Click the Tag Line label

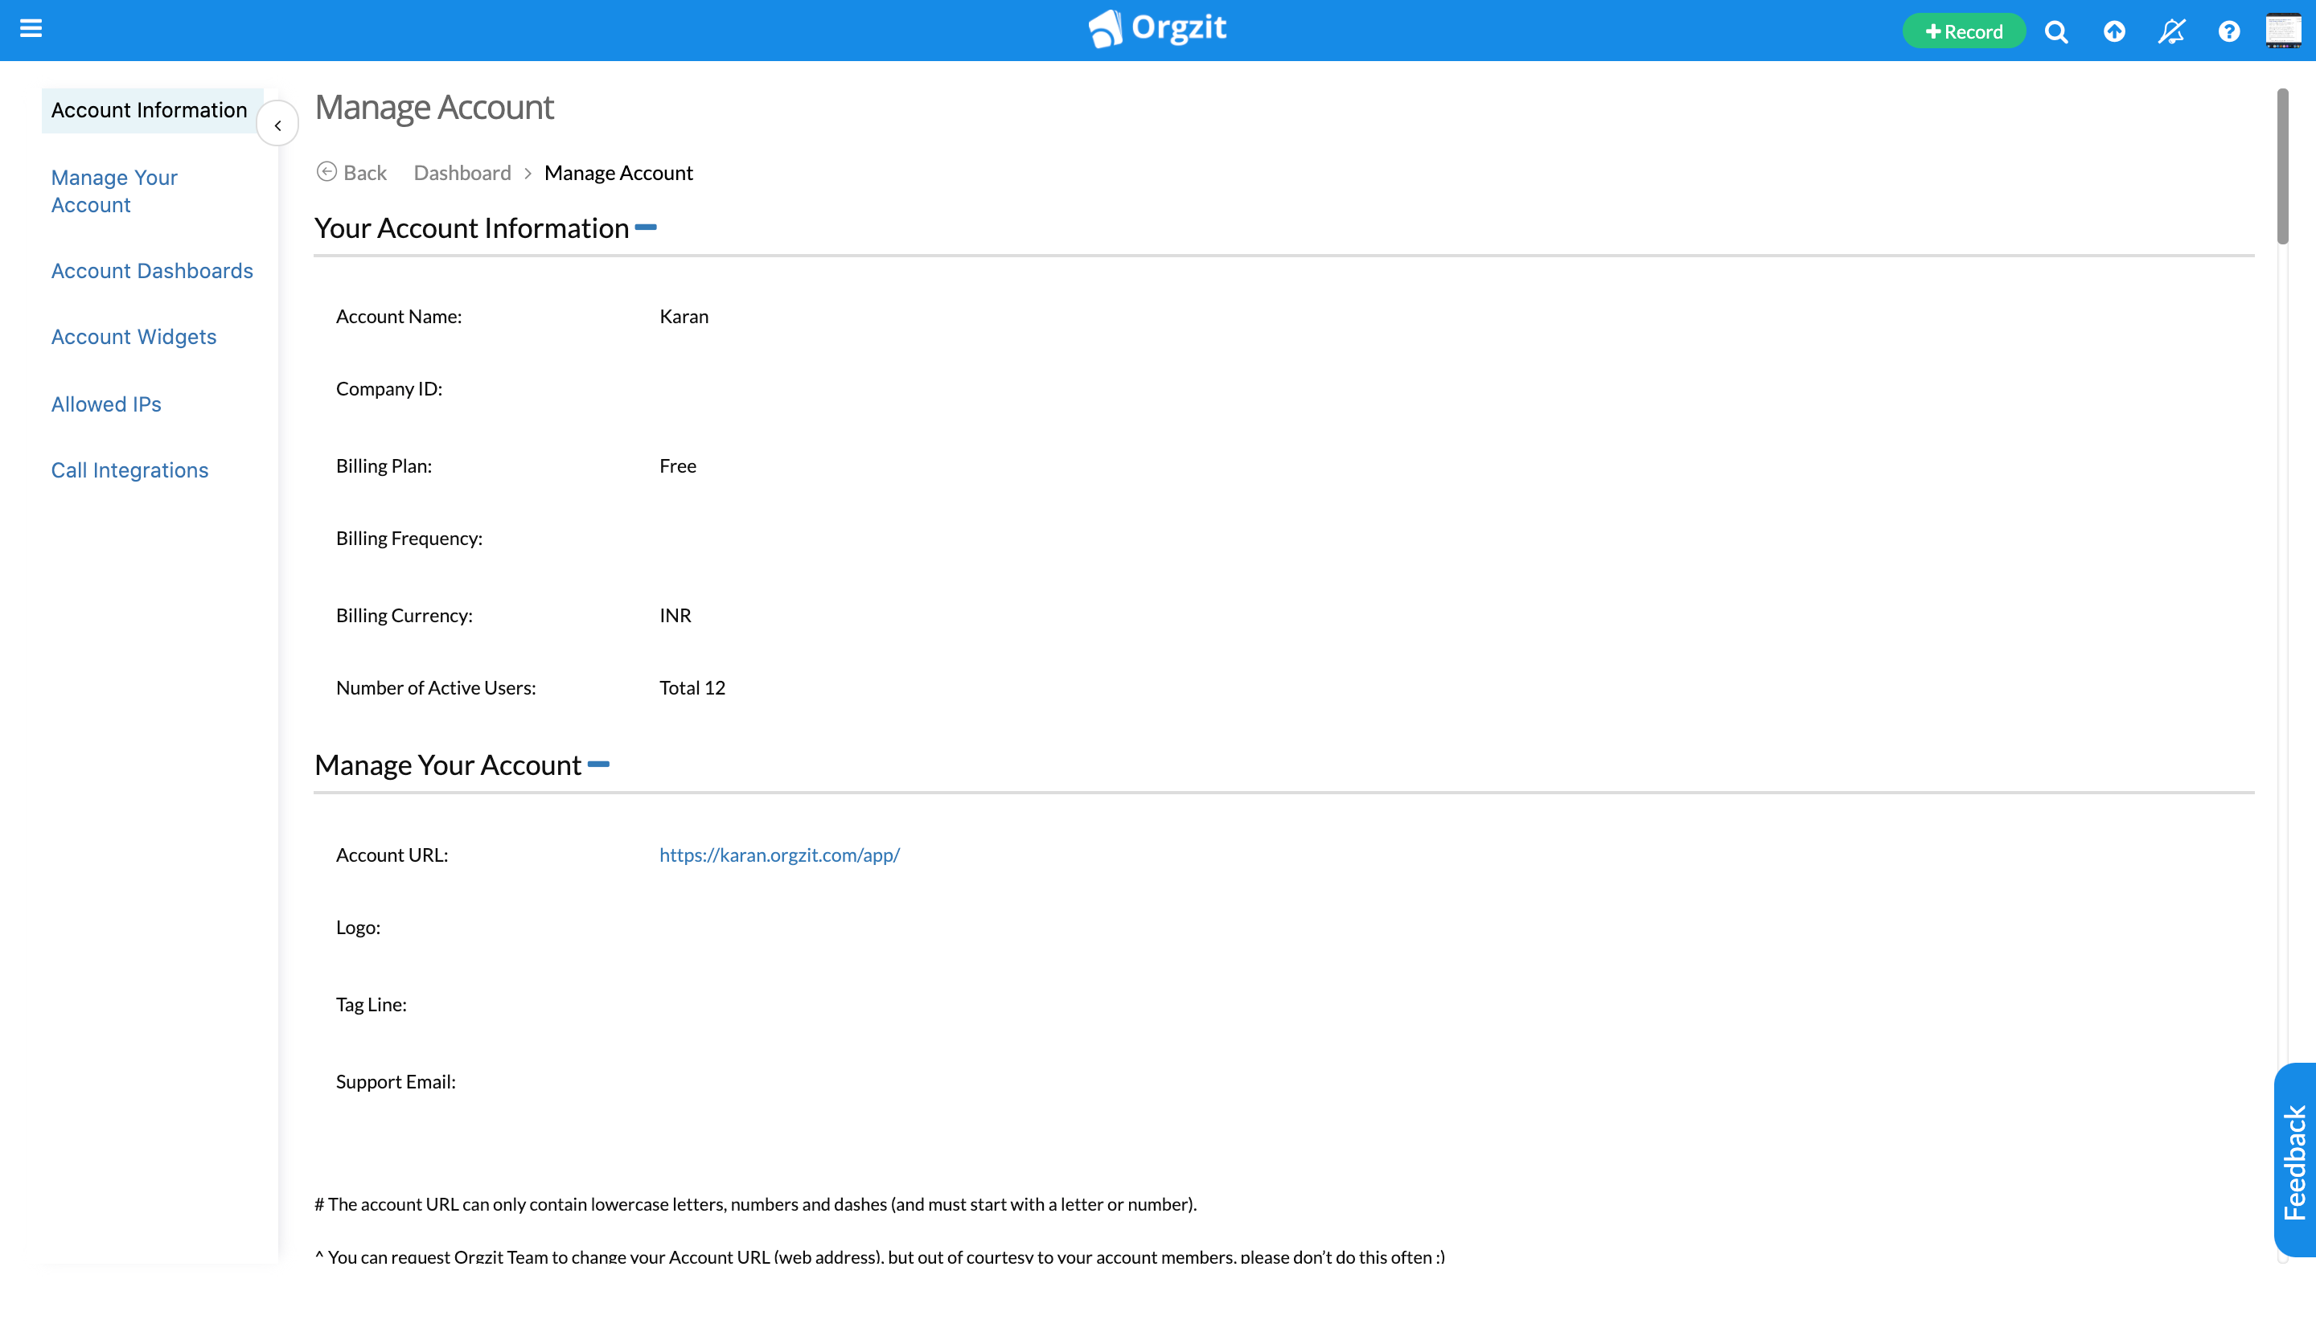pos(371,1005)
